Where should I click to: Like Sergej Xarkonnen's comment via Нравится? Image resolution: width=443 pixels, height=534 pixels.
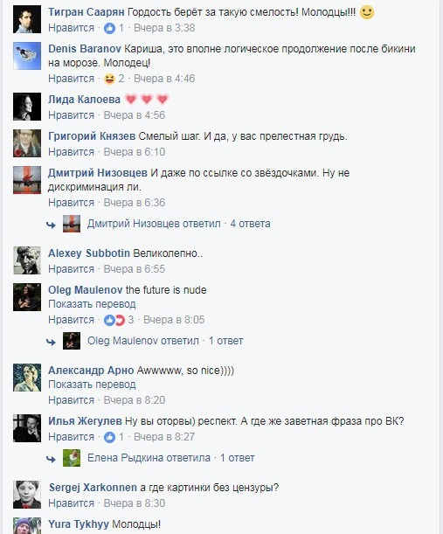point(71,503)
